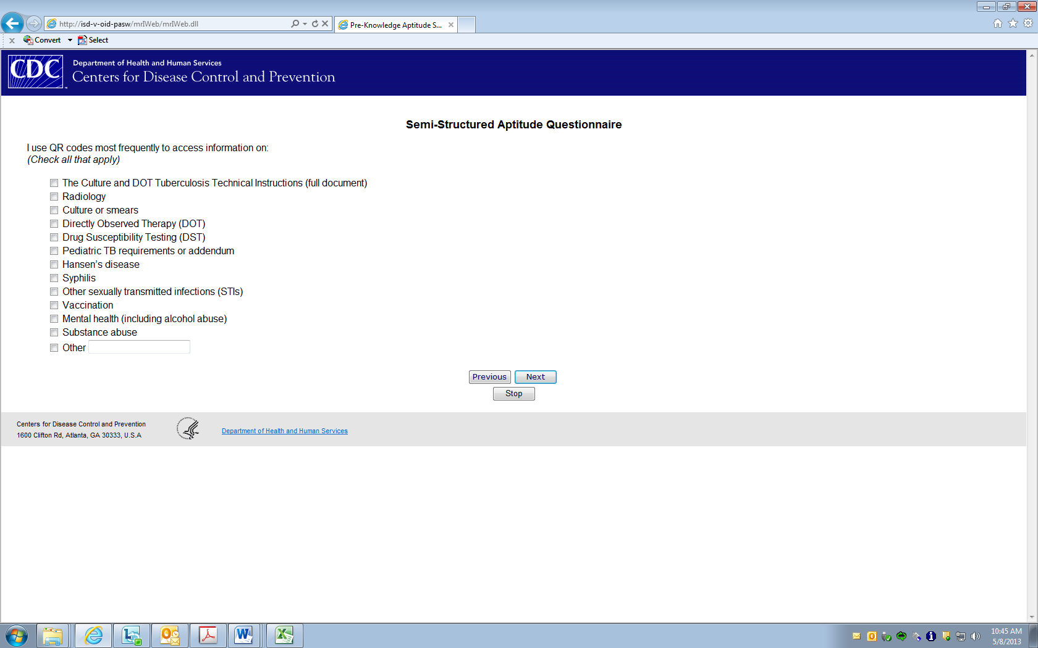Open Microsoft Word from the taskbar

pyautogui.click(x=244, y=635)
